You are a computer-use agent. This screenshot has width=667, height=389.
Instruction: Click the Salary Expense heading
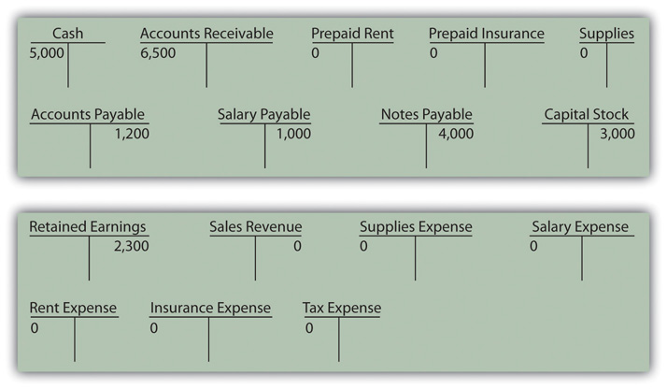580,227
